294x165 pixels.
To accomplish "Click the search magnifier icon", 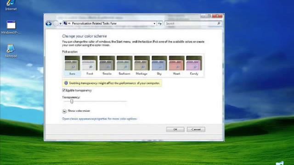I will point(219,23).
